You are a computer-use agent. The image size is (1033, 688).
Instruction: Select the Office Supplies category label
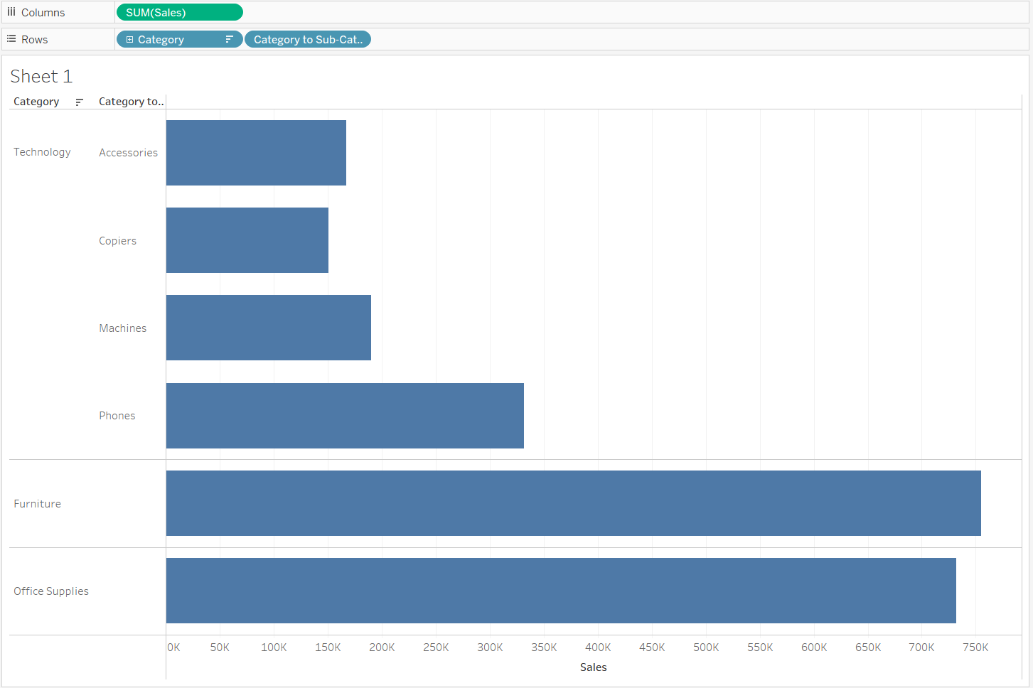click(51, 591)
